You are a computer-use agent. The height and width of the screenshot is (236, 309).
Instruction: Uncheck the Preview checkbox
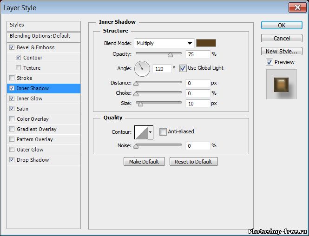point(269,62)
